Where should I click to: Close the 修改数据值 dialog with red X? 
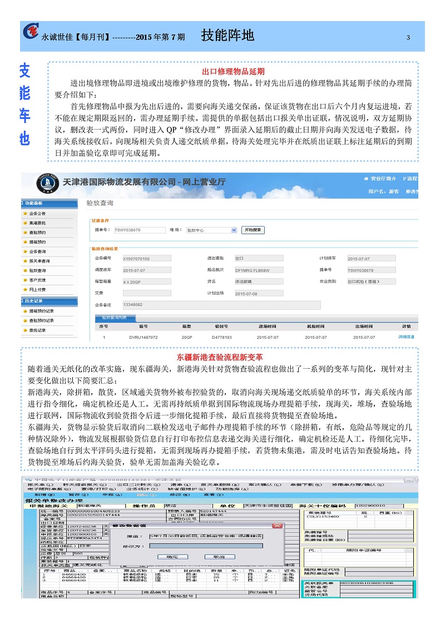(276, 525)
